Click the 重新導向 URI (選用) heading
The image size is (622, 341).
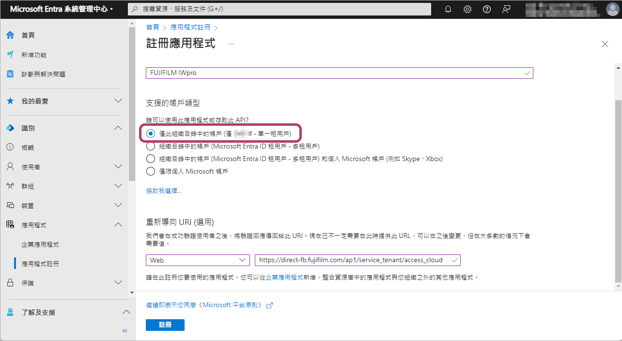click(x=180, y=222)
